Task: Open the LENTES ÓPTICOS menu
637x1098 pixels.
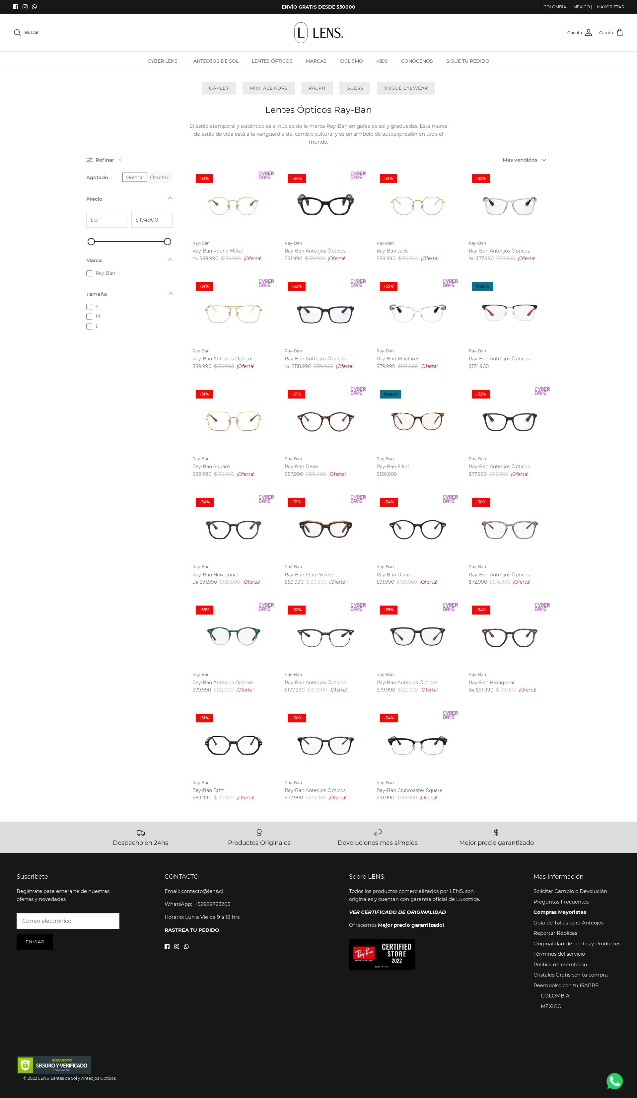Action: pos(272,61)
